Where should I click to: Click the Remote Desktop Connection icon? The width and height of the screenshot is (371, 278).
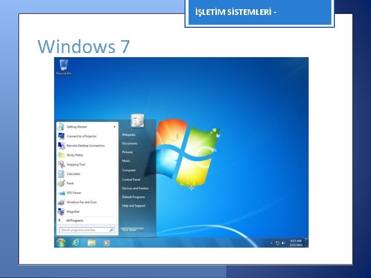coord(61,146)
